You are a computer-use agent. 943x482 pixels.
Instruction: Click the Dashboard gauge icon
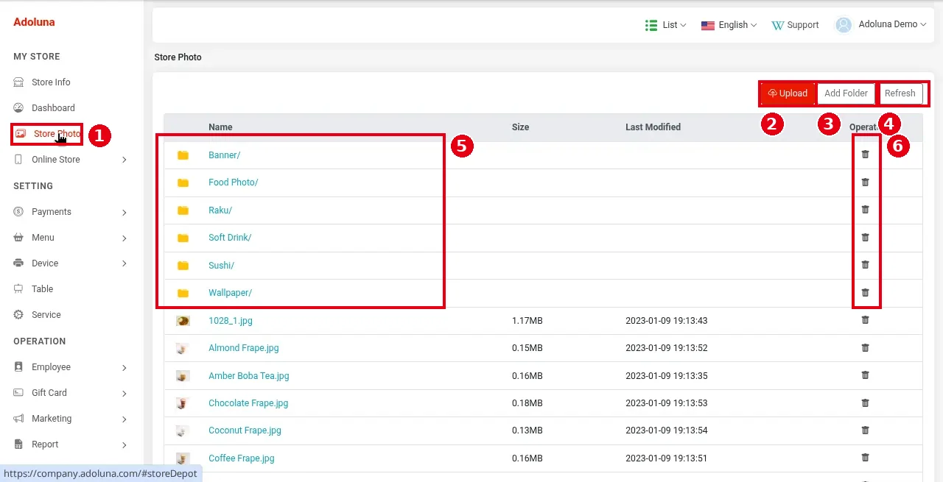click(18, 108)
